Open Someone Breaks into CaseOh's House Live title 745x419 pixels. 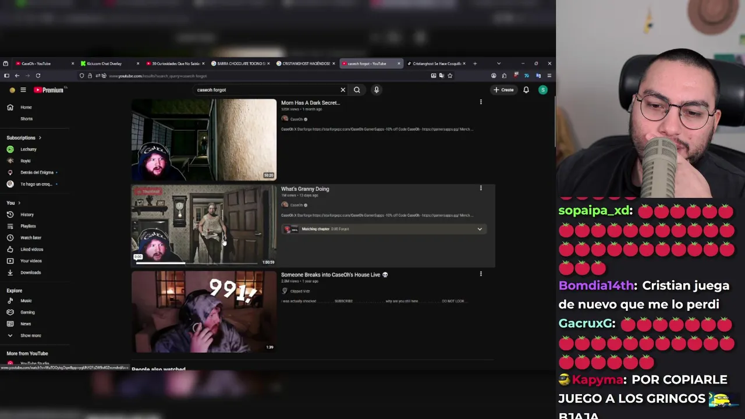point(334,275)
